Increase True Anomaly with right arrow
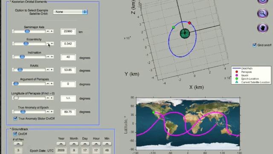 pos(52,112)
